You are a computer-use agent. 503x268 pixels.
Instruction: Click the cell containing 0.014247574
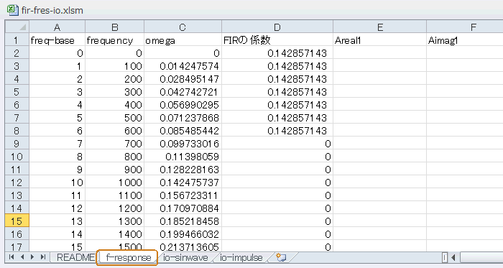tap(183, 66)
